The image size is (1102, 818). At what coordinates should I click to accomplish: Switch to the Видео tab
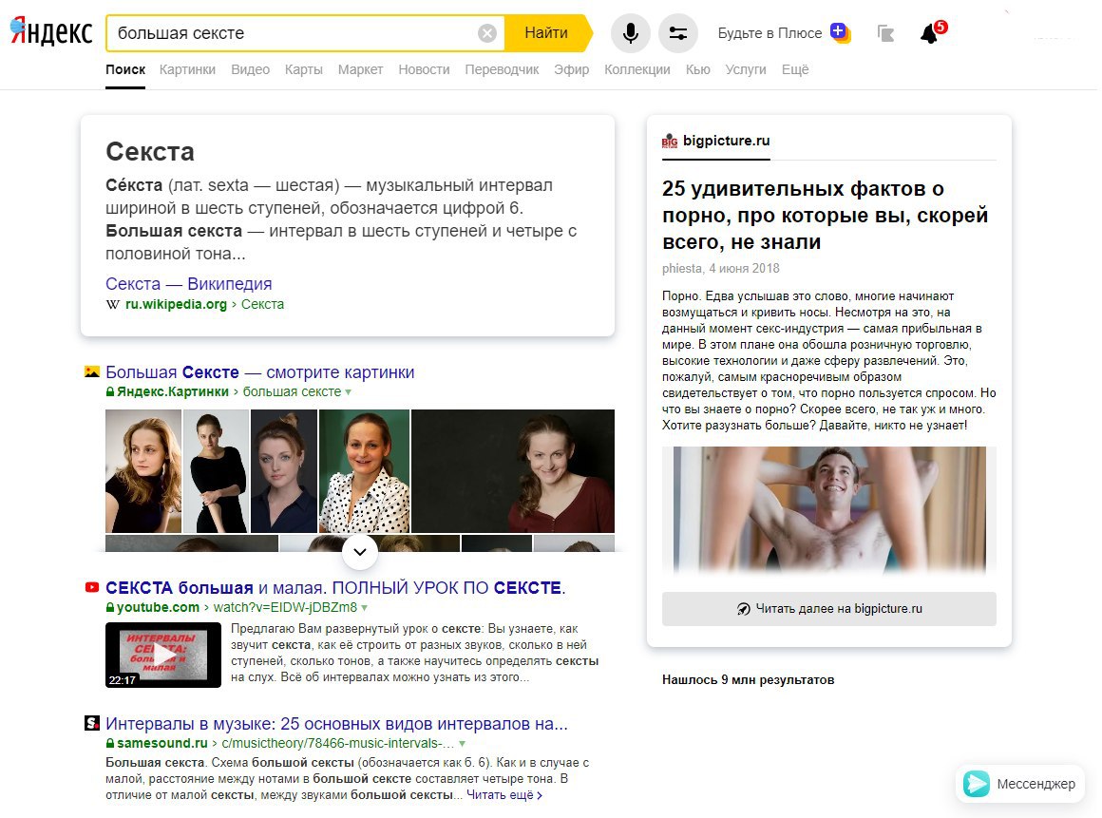tap(250, 69)
